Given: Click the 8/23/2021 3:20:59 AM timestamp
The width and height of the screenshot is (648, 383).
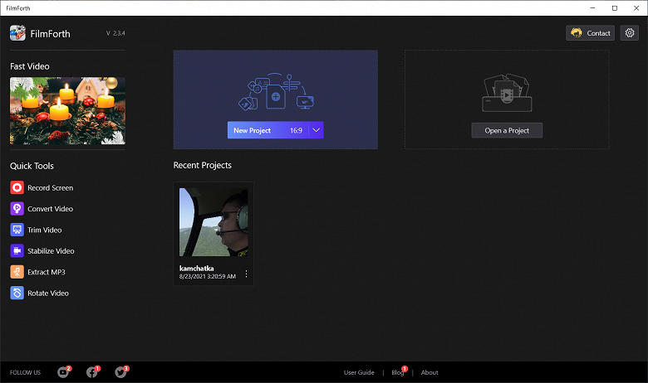Looking at the screenshot, I should 208,276.
